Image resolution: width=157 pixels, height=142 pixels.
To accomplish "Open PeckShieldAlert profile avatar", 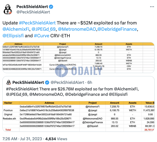I will click(x=8, y=9).
